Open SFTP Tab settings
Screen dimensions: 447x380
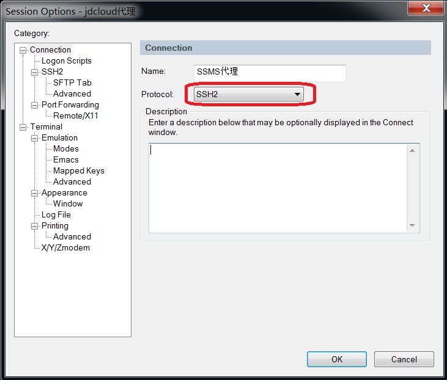pos(72,82)
